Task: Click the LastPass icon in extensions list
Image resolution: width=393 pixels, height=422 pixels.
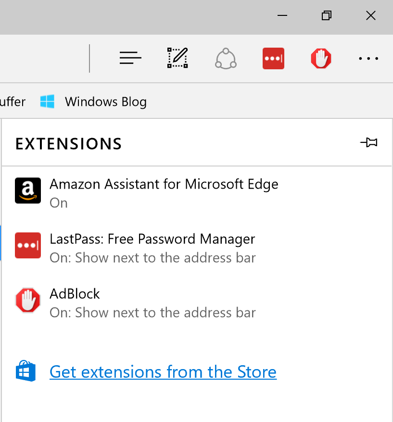Action: pos(28,245)
